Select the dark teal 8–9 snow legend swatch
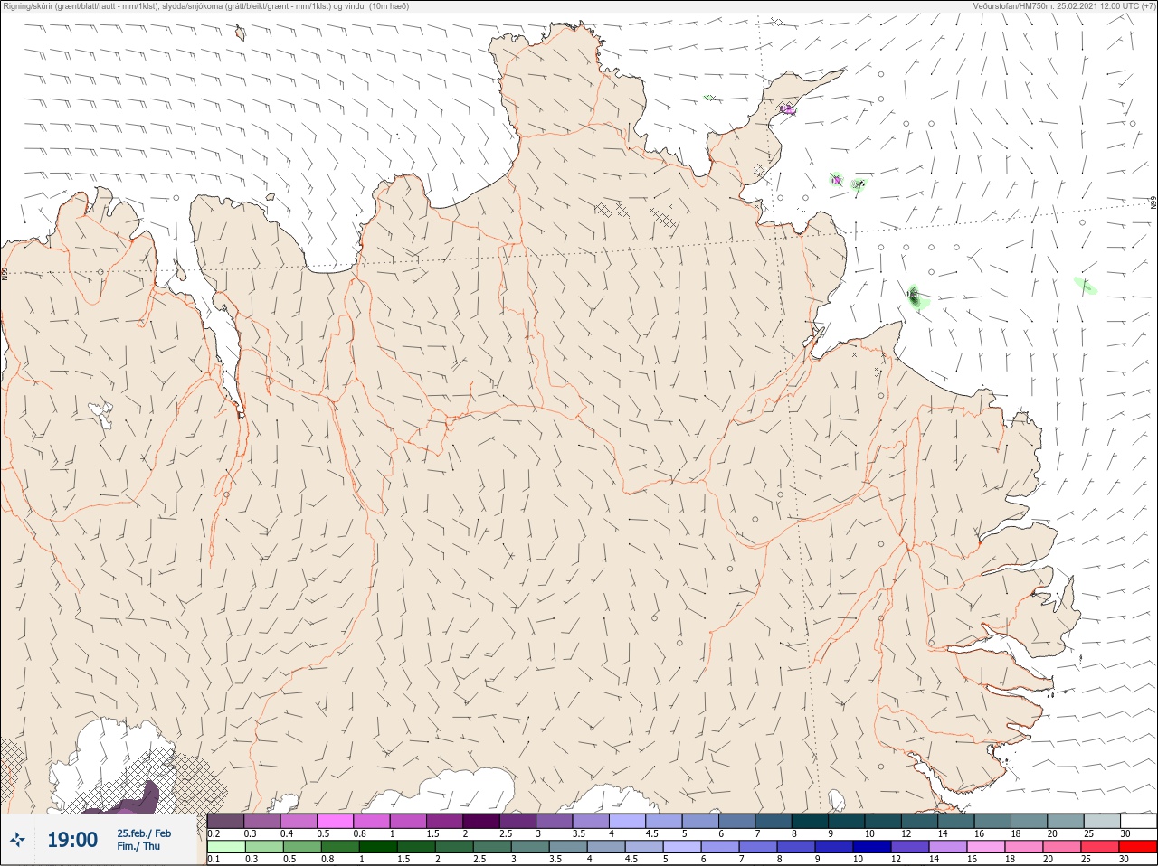1158x866 pixels. point(811,821)
